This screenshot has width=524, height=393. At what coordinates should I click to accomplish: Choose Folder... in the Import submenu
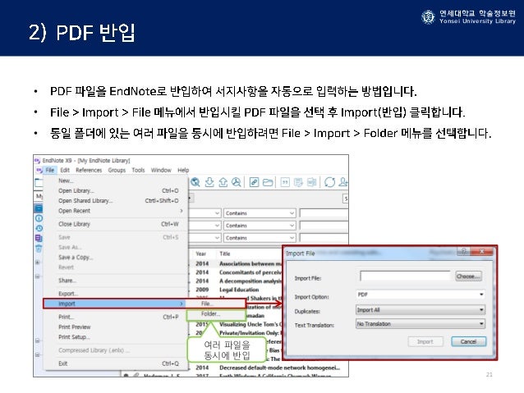click(215, 314)
